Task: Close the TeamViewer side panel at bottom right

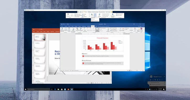Action: [x=164, y=76]
